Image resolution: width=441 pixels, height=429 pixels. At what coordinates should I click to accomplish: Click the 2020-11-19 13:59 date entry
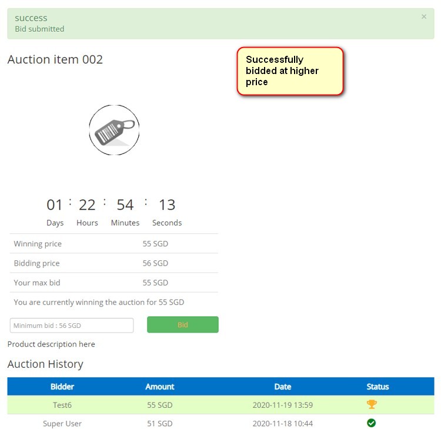click(283, 405)
